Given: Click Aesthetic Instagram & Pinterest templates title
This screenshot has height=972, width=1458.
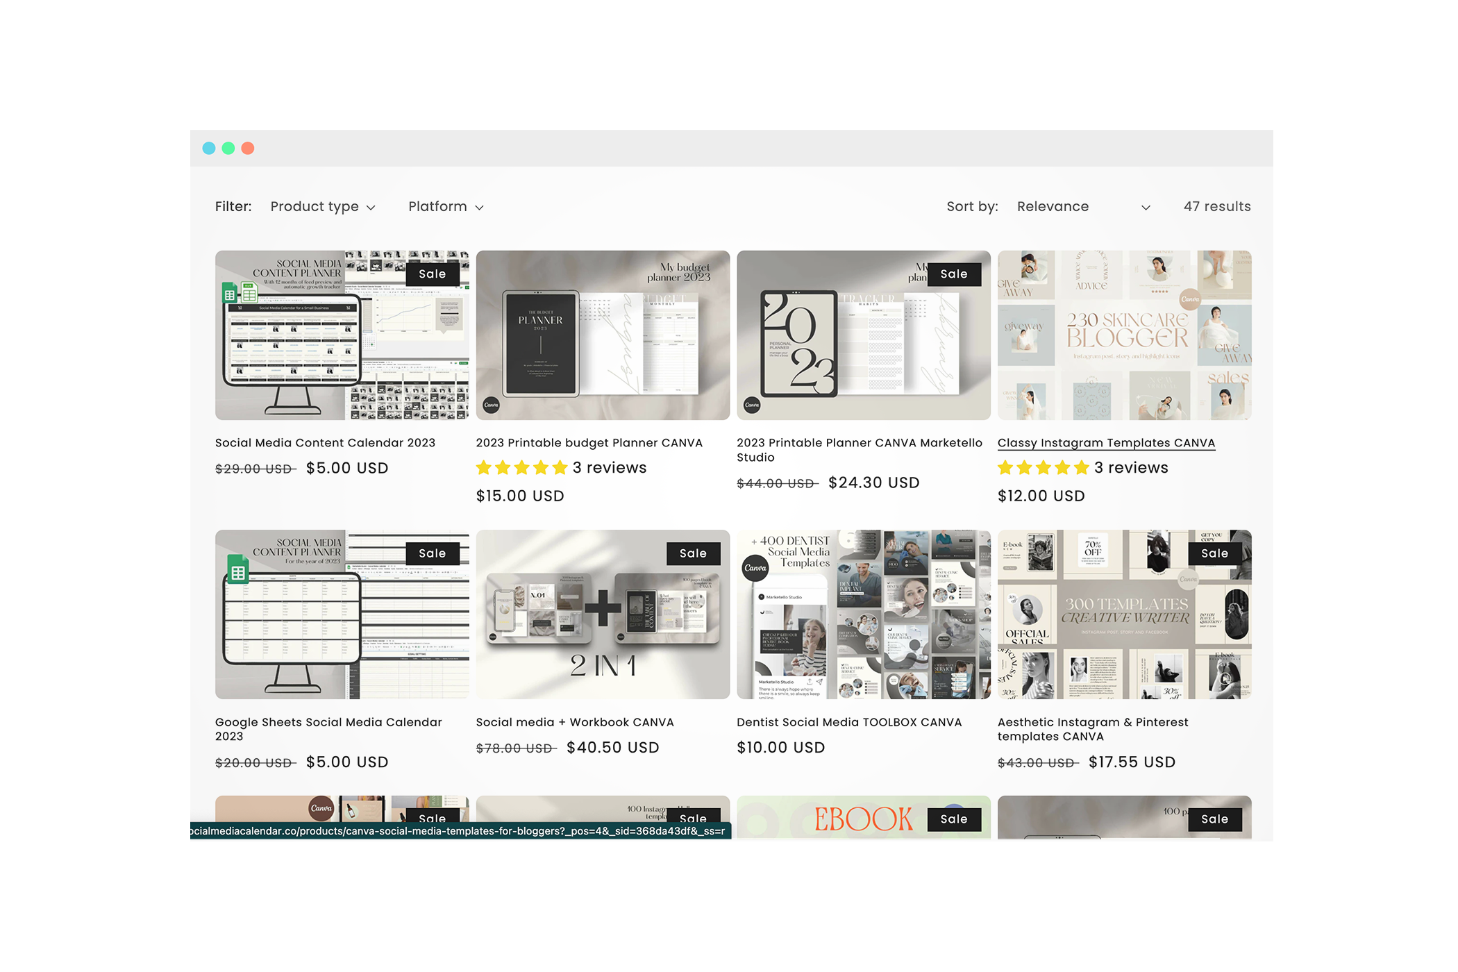Looking at the screenshot, I should (1093, 729).
